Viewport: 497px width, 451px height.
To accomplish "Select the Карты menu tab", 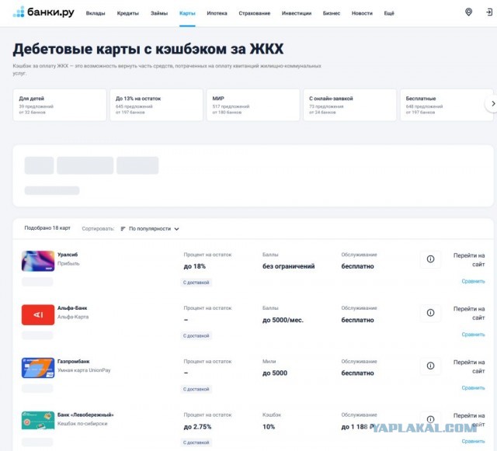I will tap(187, 13).
